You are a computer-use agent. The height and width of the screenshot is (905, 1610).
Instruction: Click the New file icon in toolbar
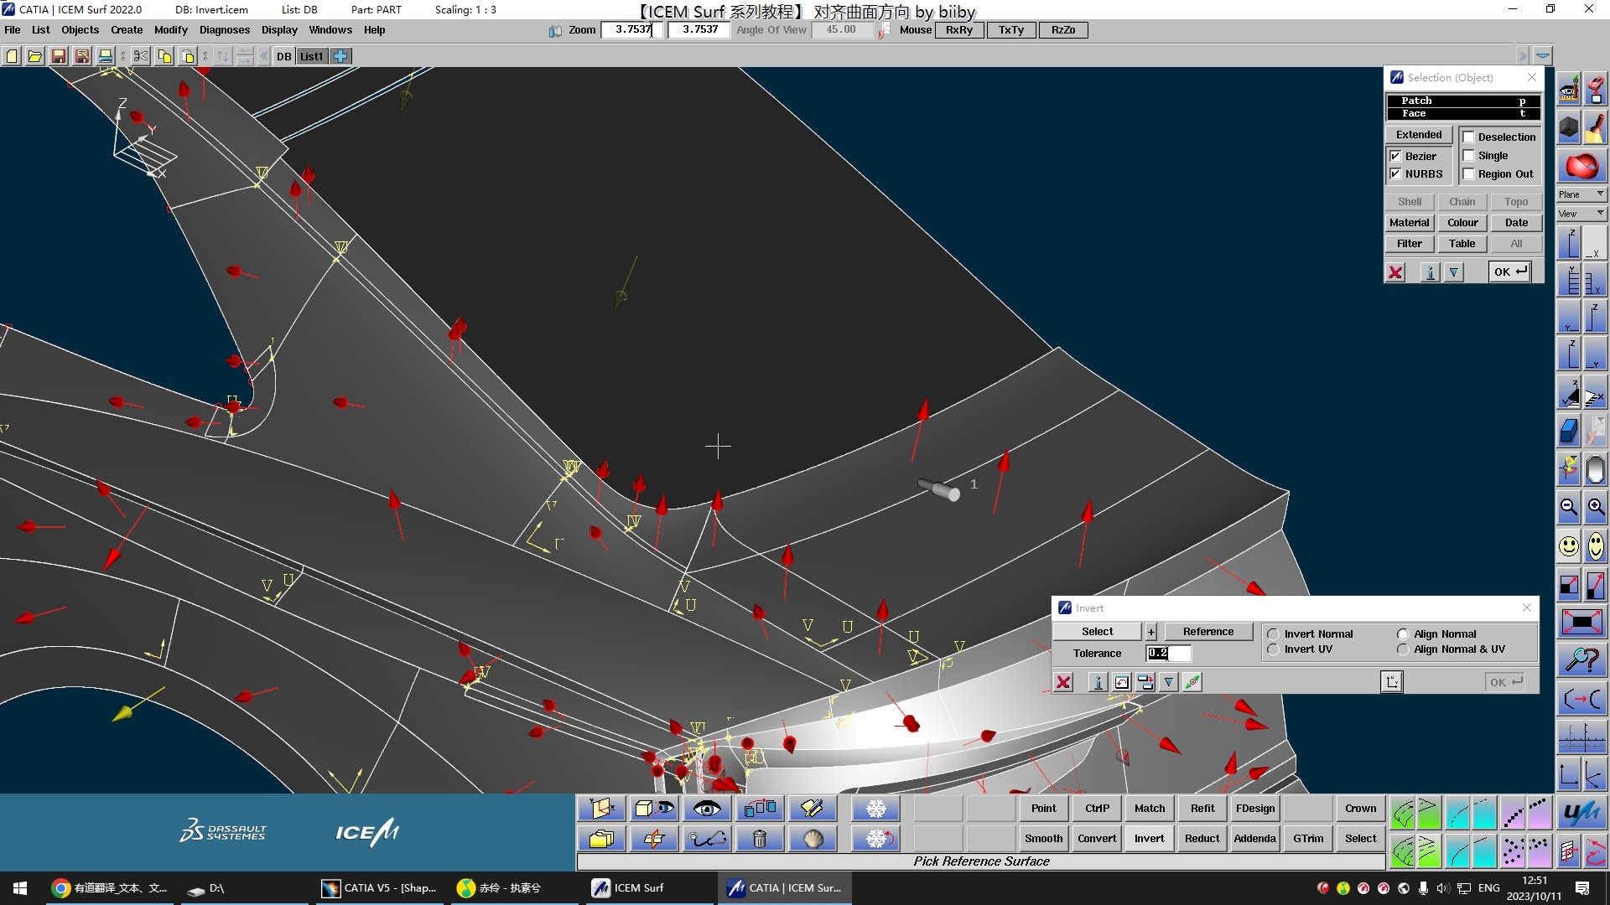click(x=12, y=56)
